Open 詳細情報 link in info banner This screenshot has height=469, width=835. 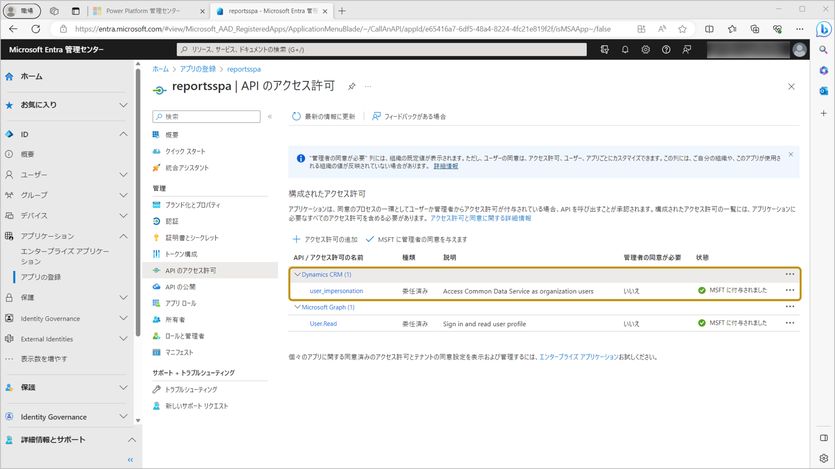[x=445, y=166]
